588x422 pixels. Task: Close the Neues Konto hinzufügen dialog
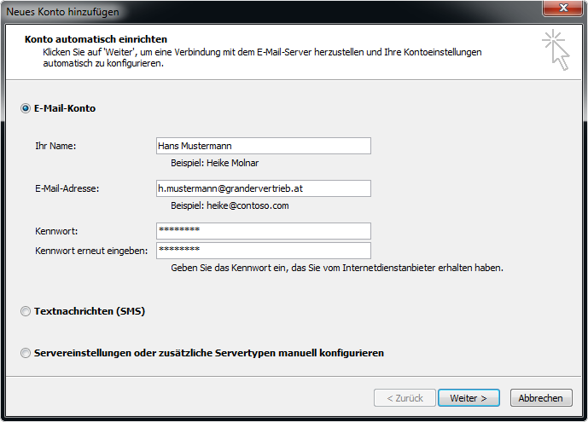(563, 8)
